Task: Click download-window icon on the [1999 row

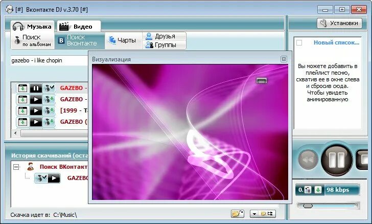Action: (22, 110)
